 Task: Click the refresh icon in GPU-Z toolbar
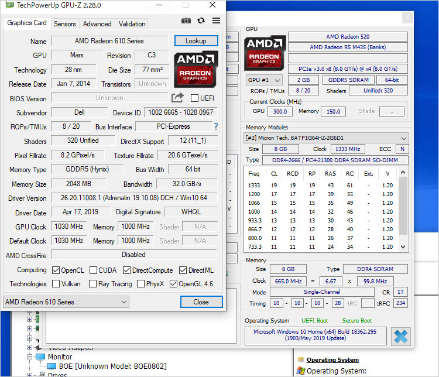[x=201, y=20]
